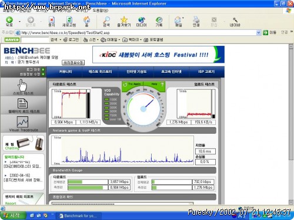Click the green Refresh page icon
Image resolution: width=294 pixels, height=220 pixels.
point(69,20)
